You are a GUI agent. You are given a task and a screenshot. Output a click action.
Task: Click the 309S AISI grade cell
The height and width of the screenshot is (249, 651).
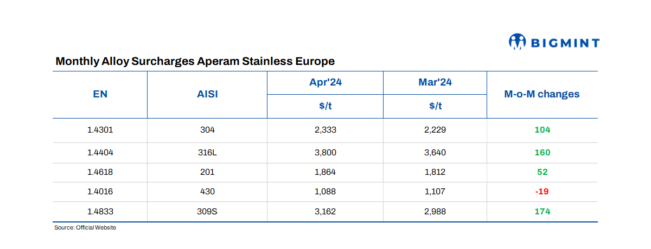pyautogui.click(x=207, y=212)
